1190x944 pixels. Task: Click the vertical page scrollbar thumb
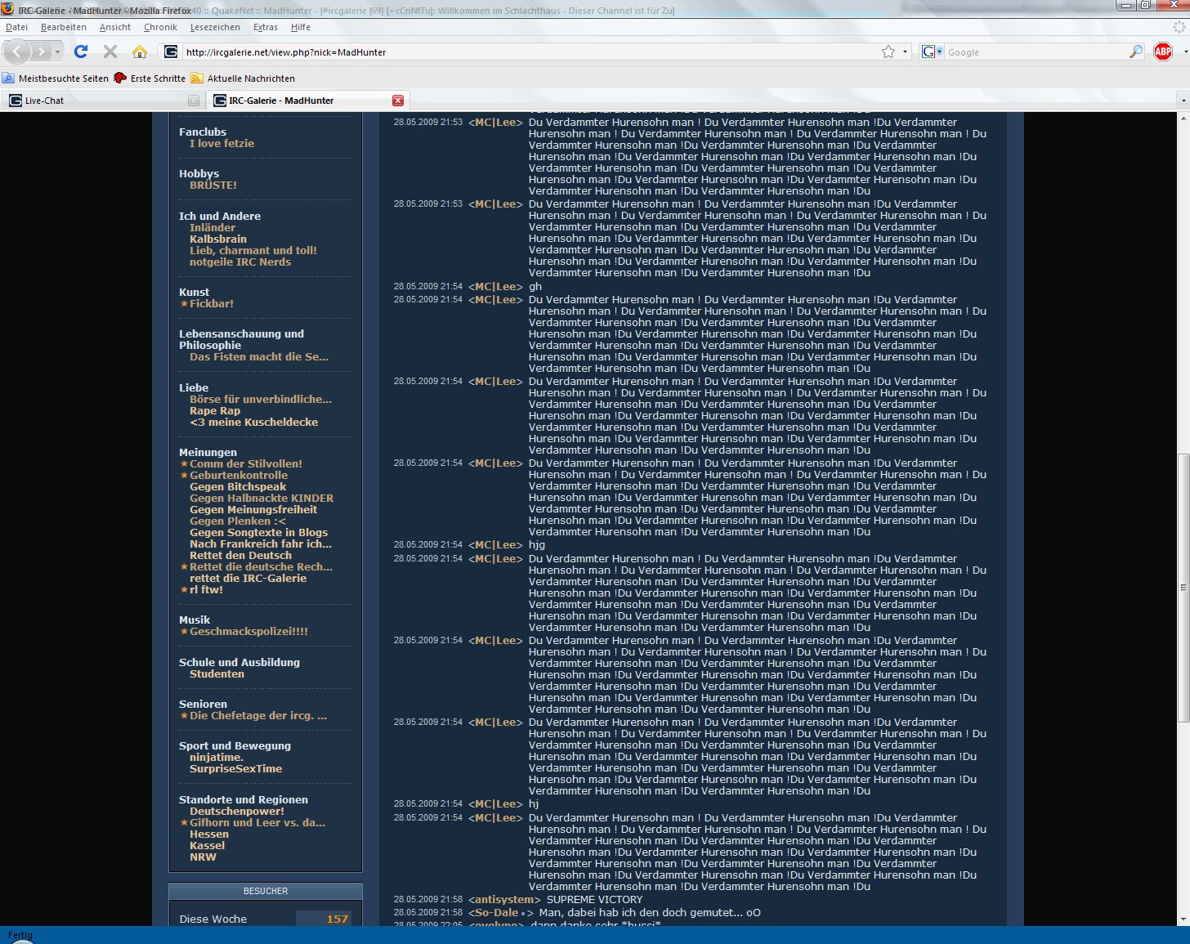[1183, 587]
